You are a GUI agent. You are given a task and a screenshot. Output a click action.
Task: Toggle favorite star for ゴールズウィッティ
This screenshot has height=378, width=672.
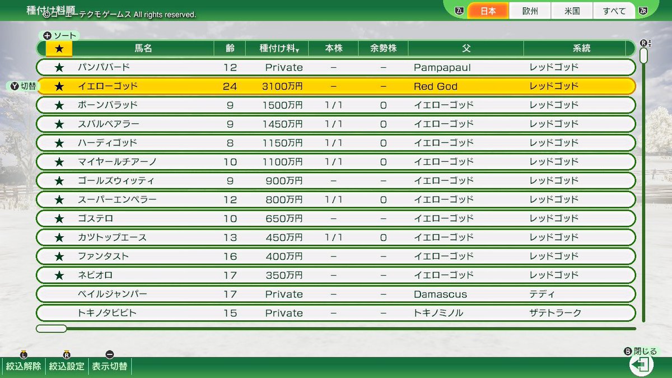(59, 181)
